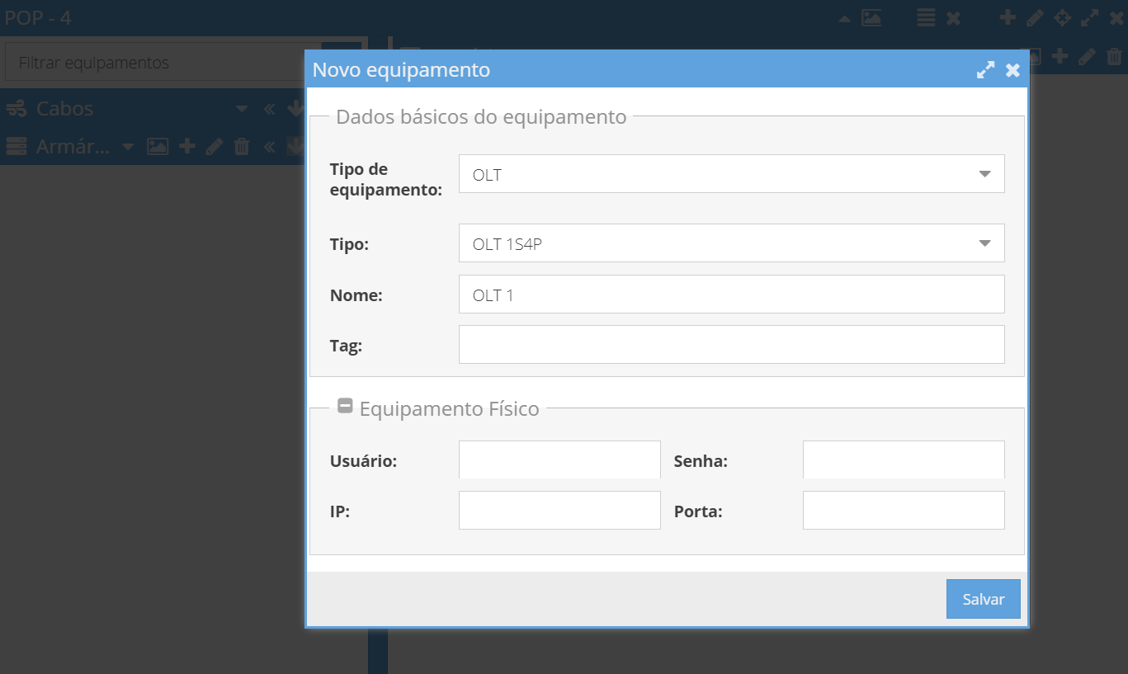Focus the Porta input field
1128x674 pixels.
pos(904,510)
